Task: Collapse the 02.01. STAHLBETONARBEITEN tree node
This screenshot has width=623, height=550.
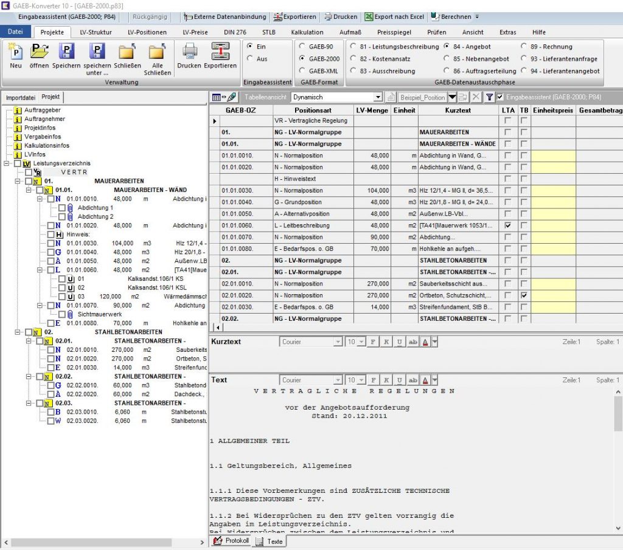Action: [29, 341]
